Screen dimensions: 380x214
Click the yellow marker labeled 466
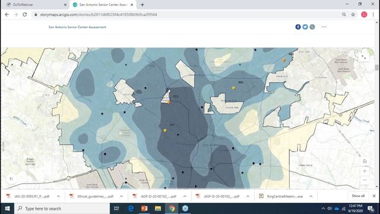pos(233,88)
